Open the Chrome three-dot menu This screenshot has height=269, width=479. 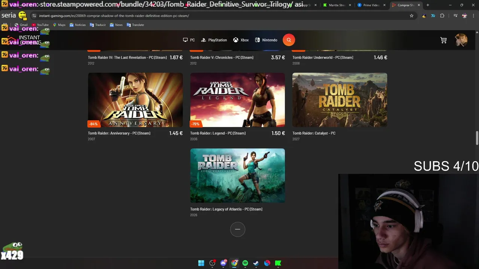[x=473, y=16]
